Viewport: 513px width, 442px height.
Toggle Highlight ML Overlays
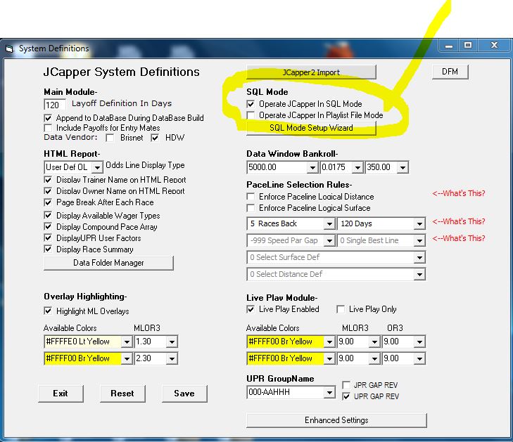coord(48,311)
